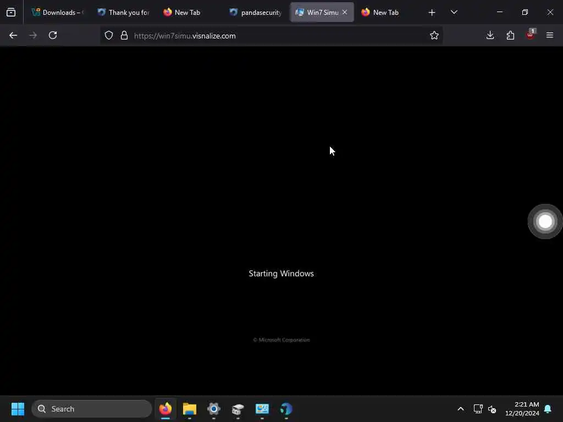Close the Win7 Simu tab
This screenshot has height=422, width=563.
[345, 12]
